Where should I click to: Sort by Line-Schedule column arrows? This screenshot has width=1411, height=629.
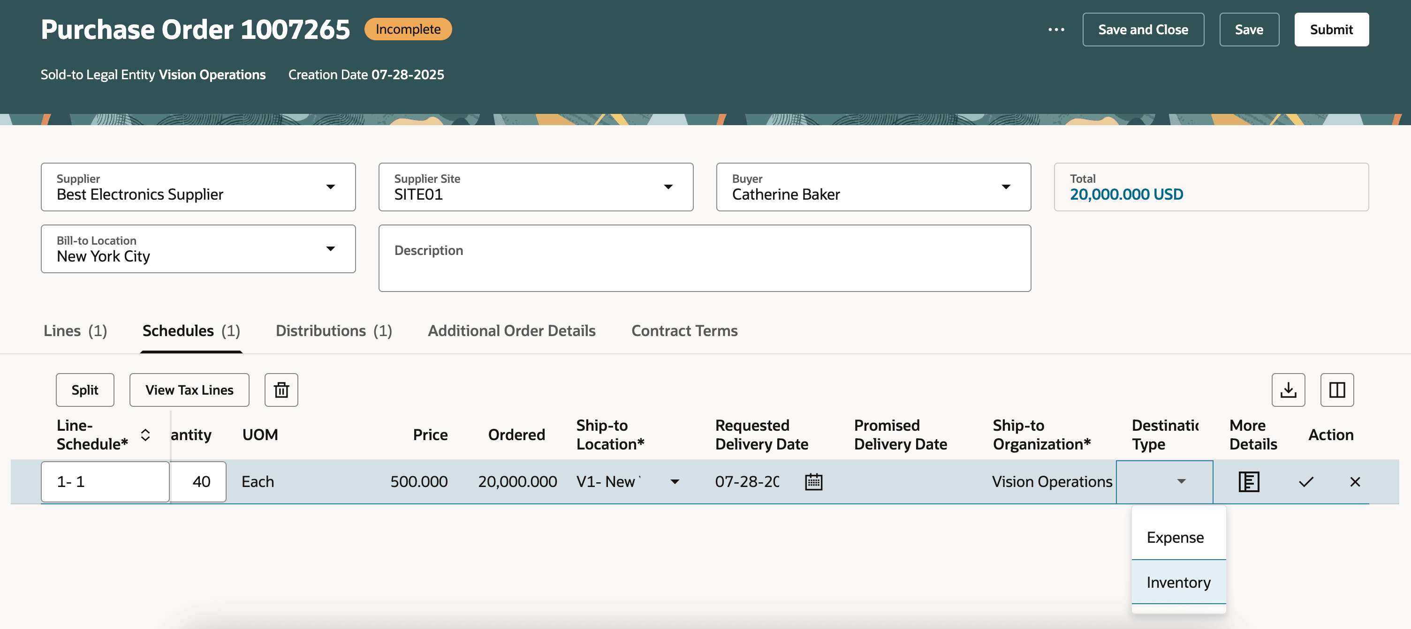point(145,434)
